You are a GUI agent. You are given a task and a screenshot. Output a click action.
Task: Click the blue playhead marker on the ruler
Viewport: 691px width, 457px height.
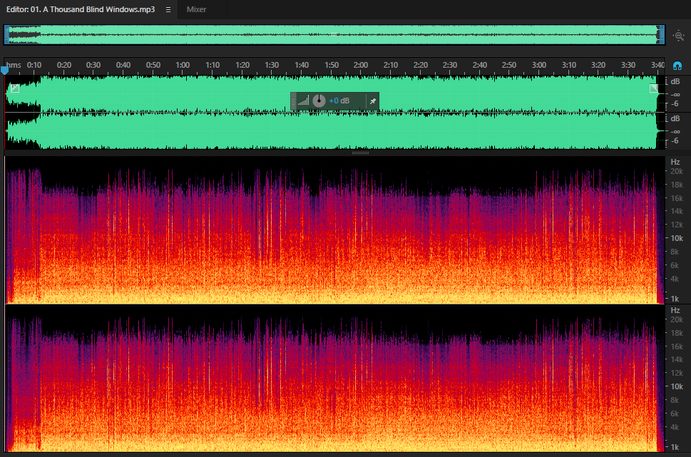tap(4, 70)
